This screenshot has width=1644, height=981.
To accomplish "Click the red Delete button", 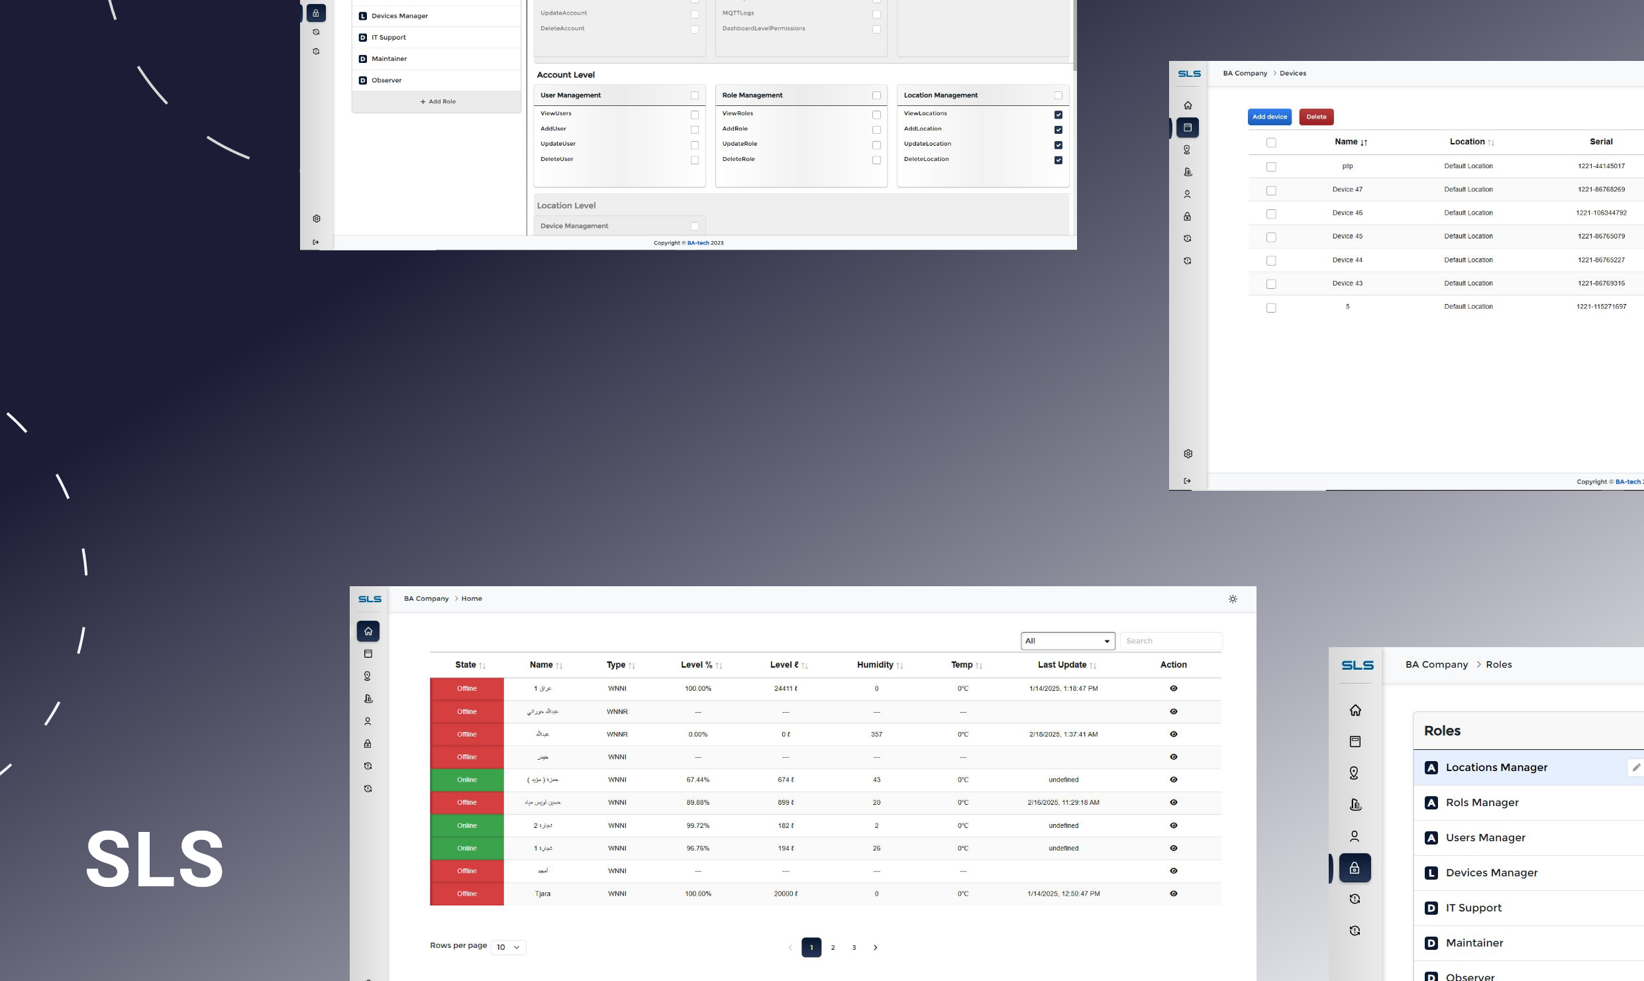I will coord(1315,117).
